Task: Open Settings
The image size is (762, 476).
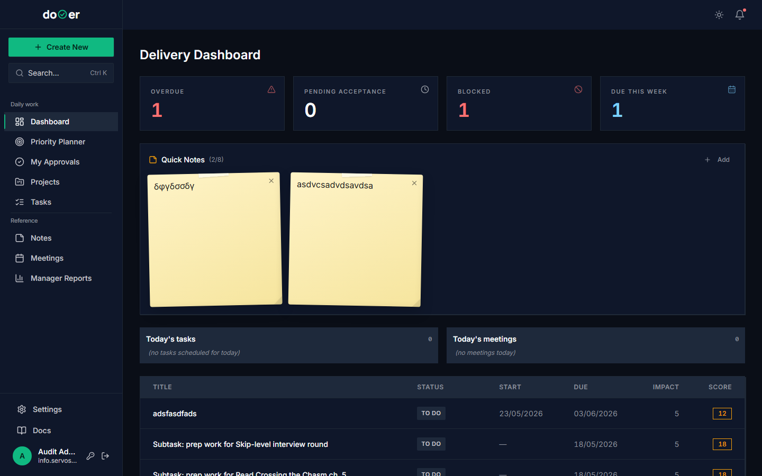Action: (61, 409)
